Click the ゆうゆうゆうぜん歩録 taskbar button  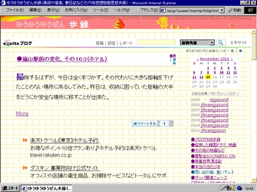(x=46, y=188)
